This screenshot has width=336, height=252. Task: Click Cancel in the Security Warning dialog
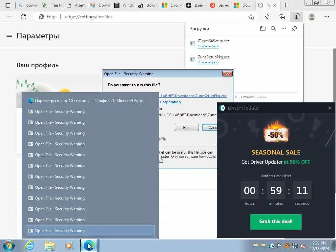pyautogui.click(x=210, y=128)
